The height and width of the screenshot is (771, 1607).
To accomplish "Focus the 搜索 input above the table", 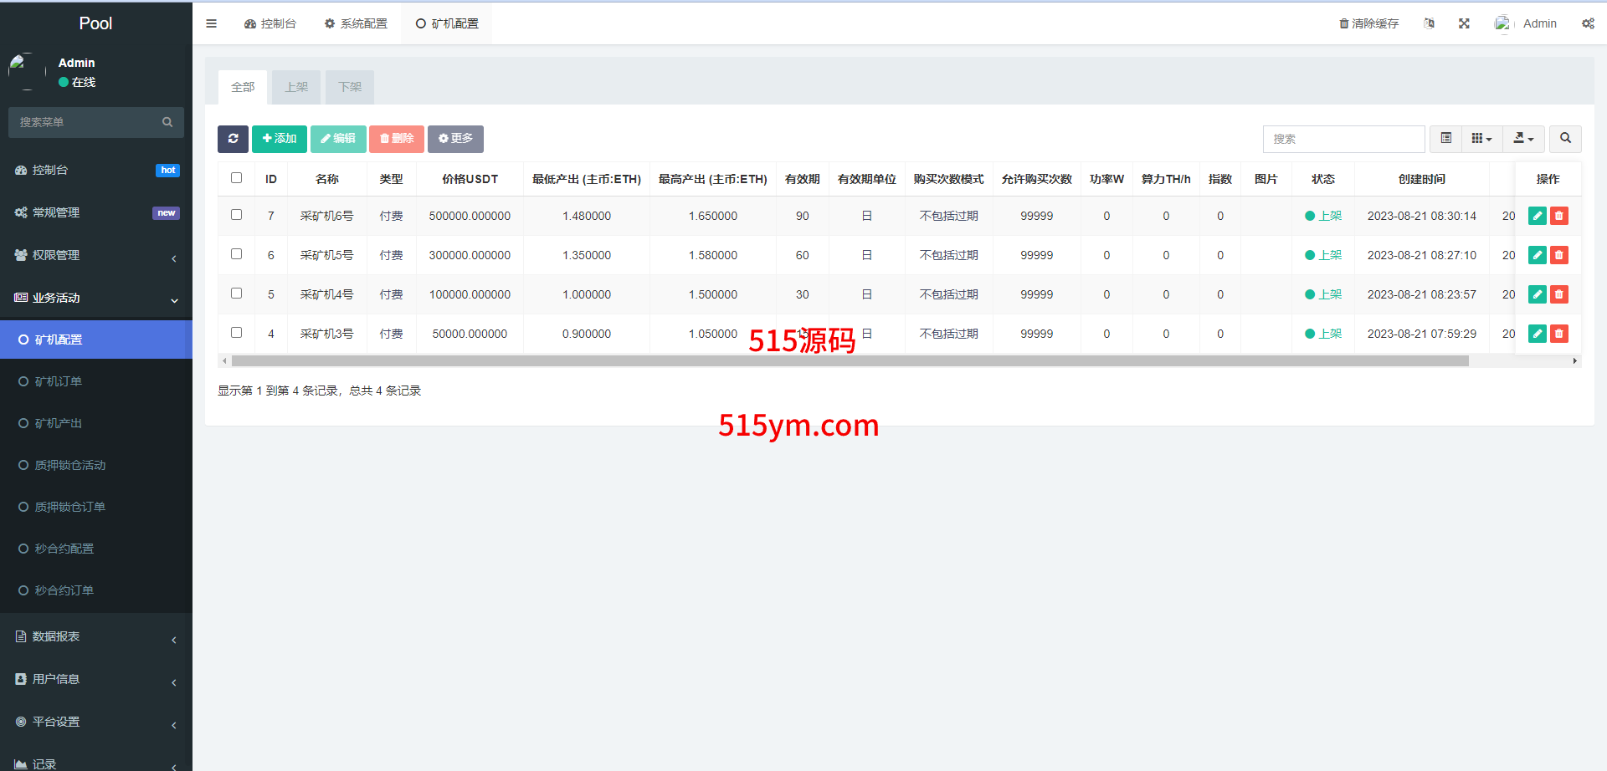I will pyautogui.click(x=1343, y=139).
